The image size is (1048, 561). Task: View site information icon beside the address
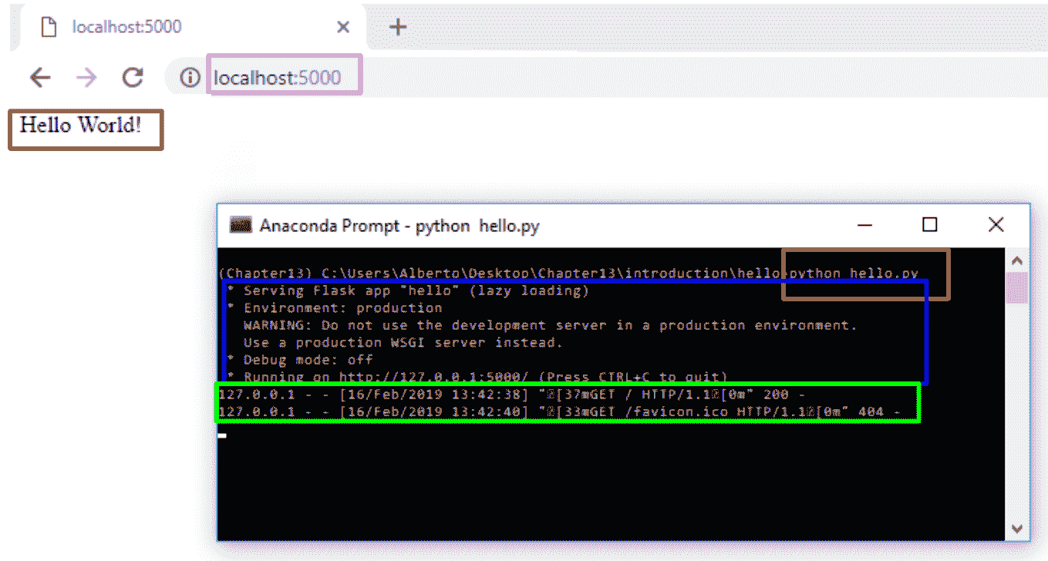tap(190, 77)
